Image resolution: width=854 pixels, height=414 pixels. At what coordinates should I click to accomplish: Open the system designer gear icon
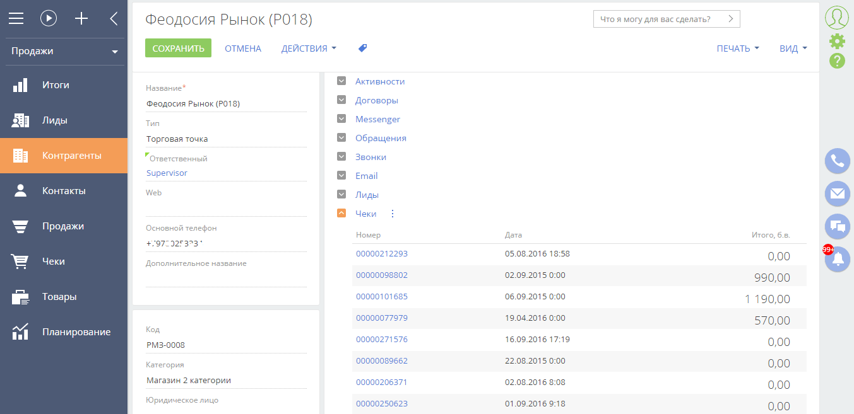pyautogui.click(x=837, y=42)
